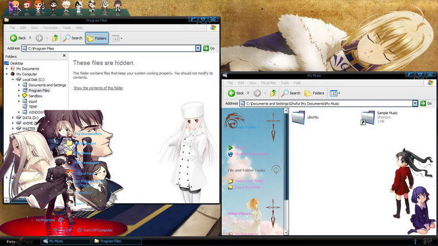
Task: Open Search in My Music window
Action: pyautogui.click(x=291, y=93)
